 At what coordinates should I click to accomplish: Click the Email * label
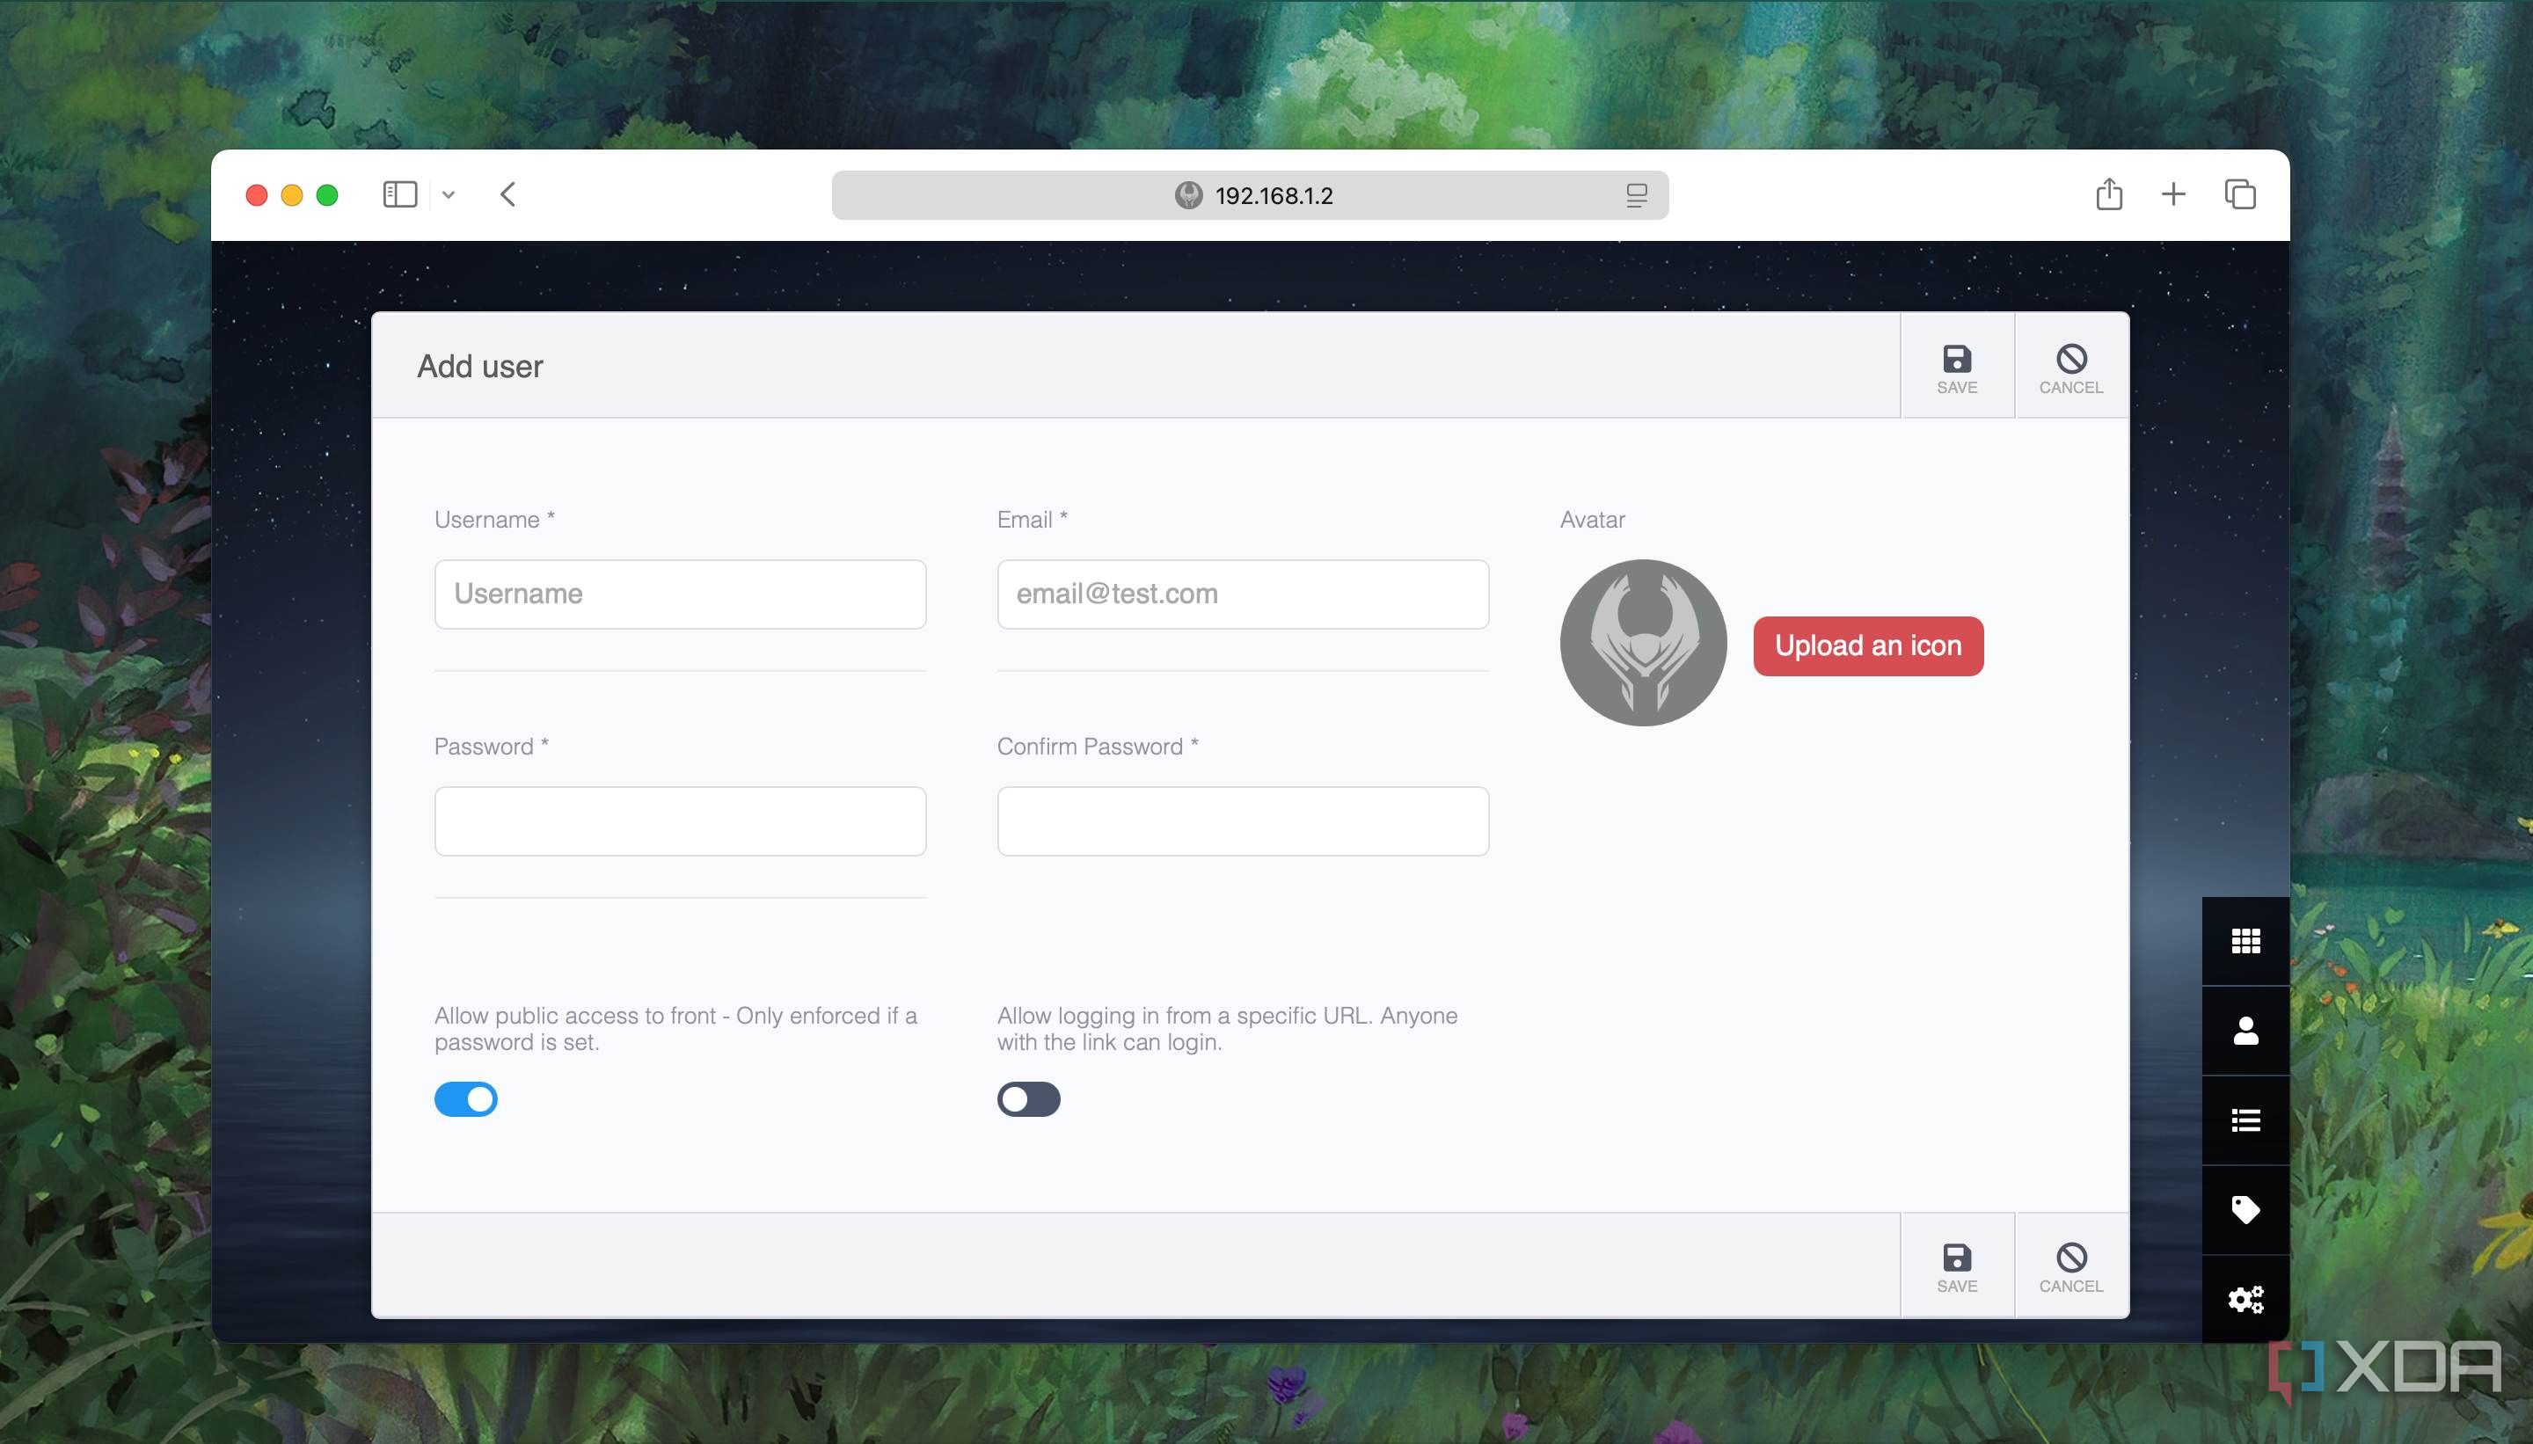pyautogui.click(x=1032, y=520)
